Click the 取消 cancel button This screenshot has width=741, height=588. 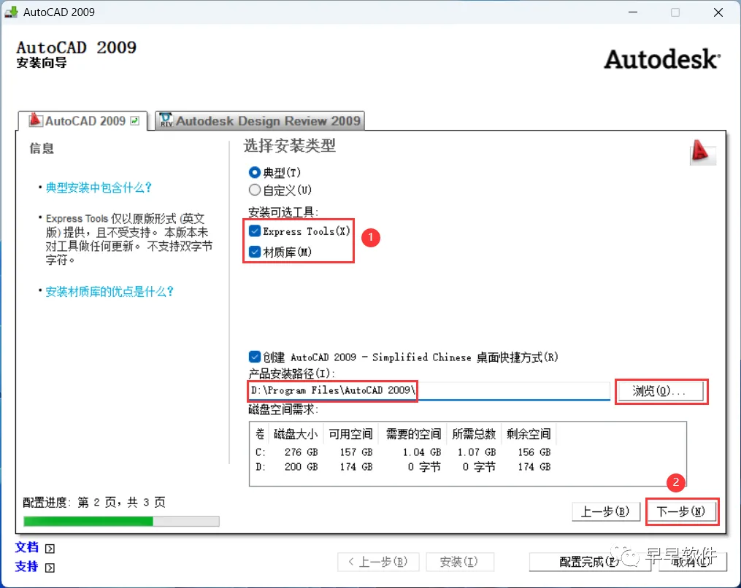pyautogui.click(x=692, y=562)
